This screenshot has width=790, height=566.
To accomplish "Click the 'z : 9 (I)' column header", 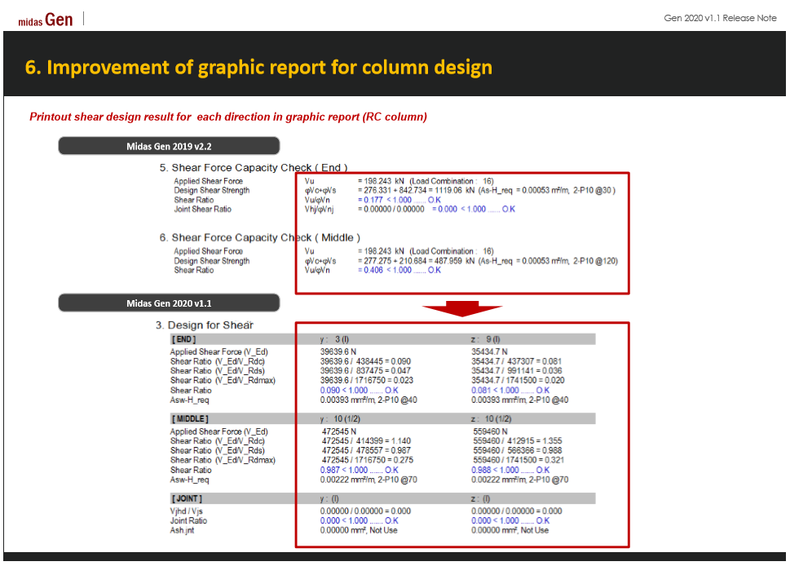I will (486, 339).
